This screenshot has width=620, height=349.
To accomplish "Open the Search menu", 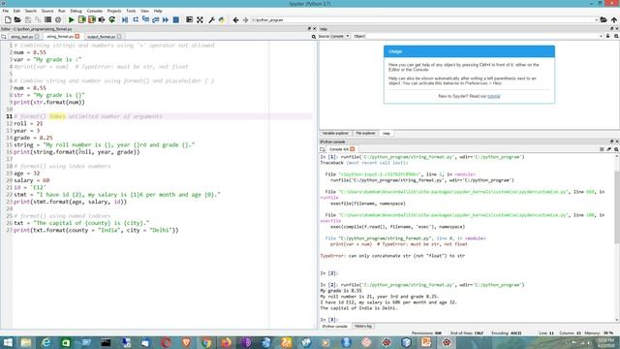I will click(30, 11).
